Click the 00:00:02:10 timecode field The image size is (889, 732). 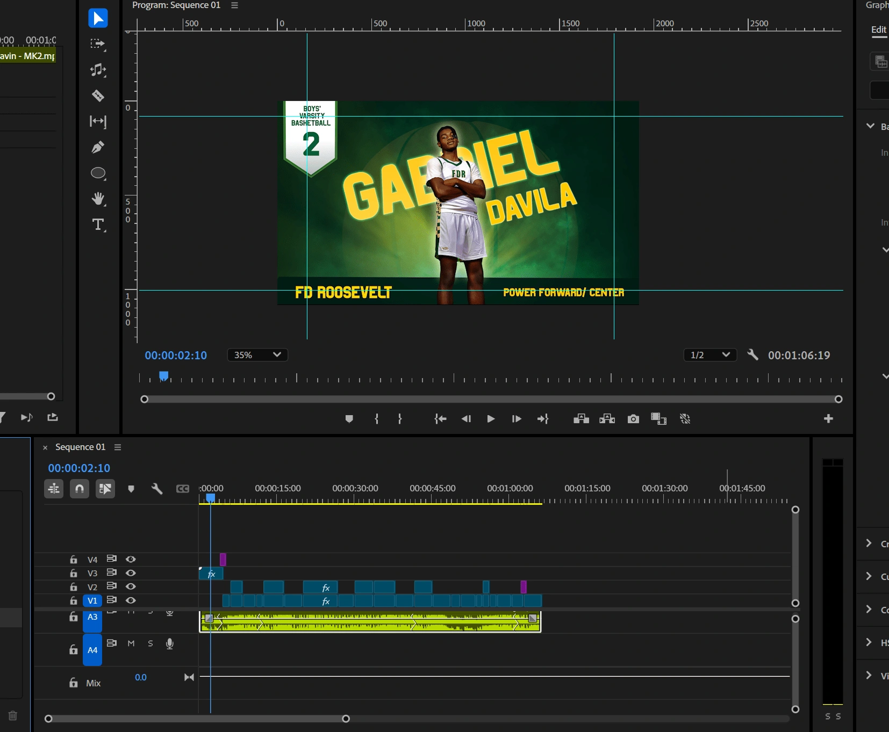[176, 355]
